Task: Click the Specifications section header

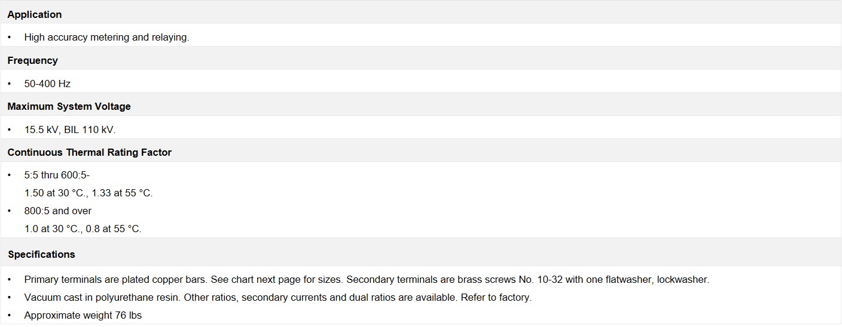Action: pos(41,254)
